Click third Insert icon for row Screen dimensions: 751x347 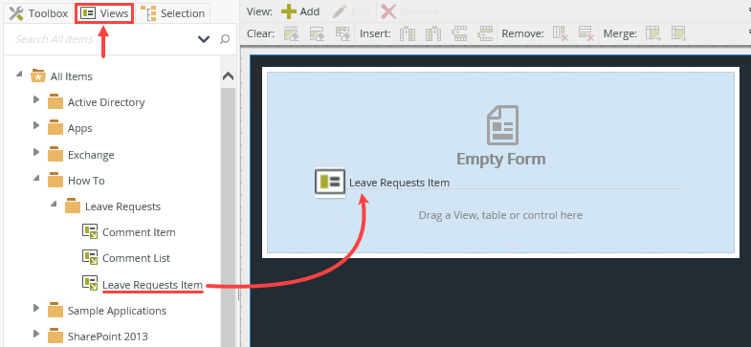click(x=459, y=33)
